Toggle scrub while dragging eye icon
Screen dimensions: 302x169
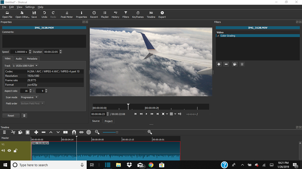81,132
